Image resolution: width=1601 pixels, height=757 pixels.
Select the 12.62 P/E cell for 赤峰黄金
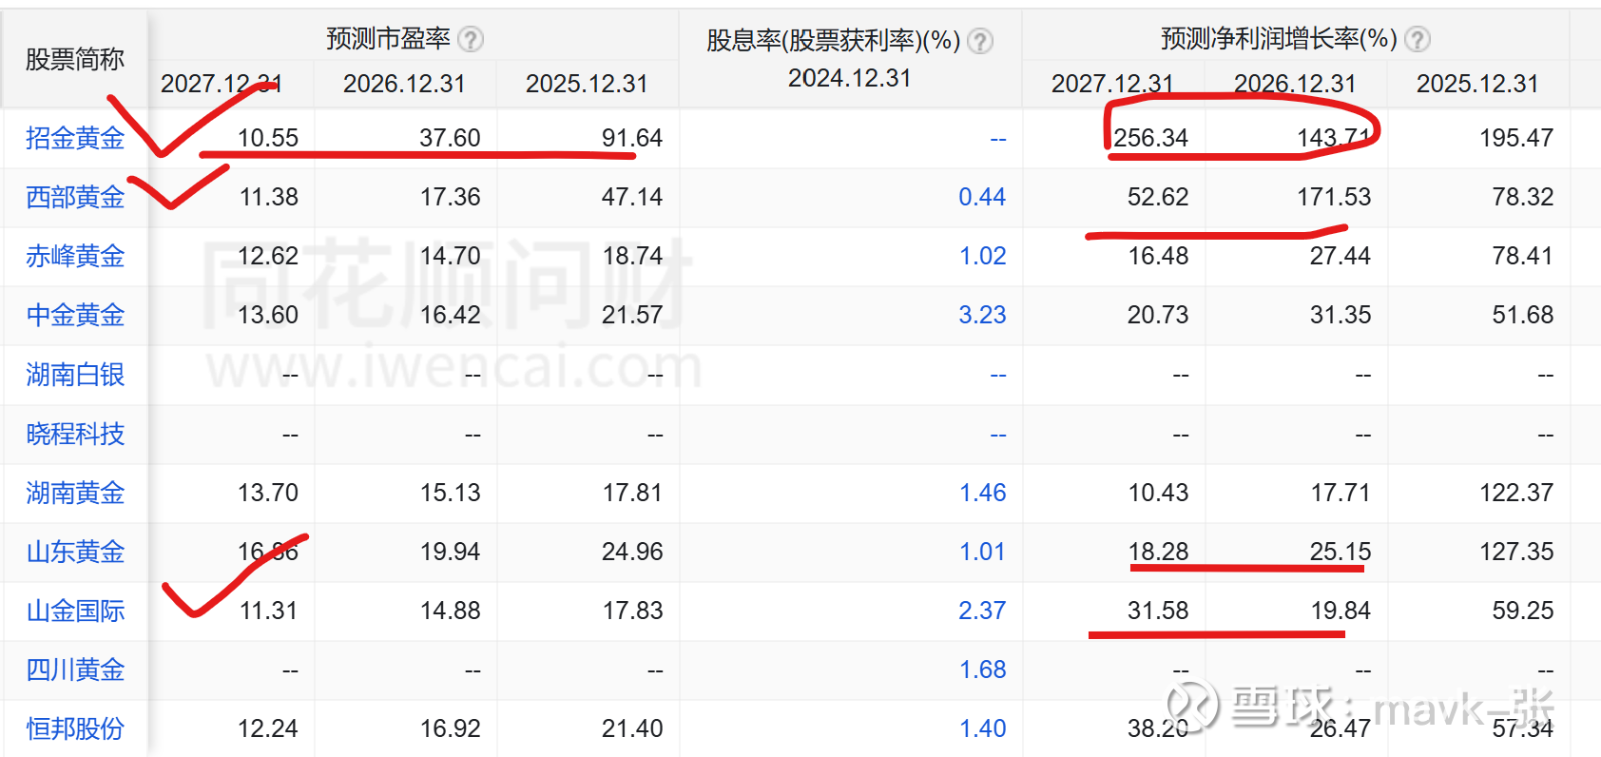coord(268,256)
